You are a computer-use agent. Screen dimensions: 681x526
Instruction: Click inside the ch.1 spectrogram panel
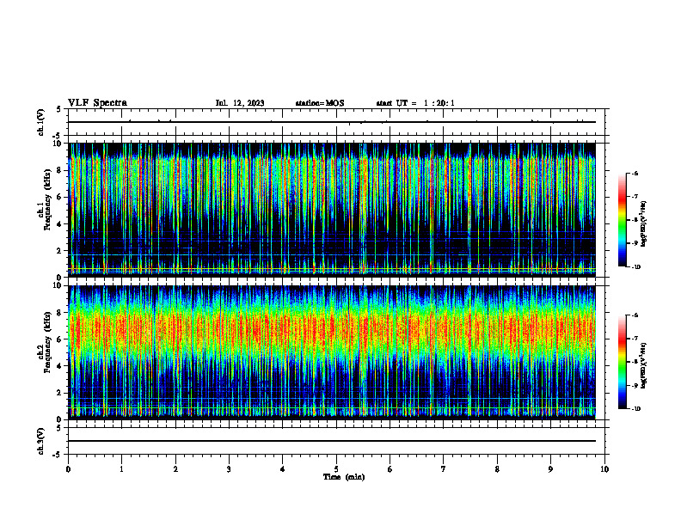pos(332,210)
